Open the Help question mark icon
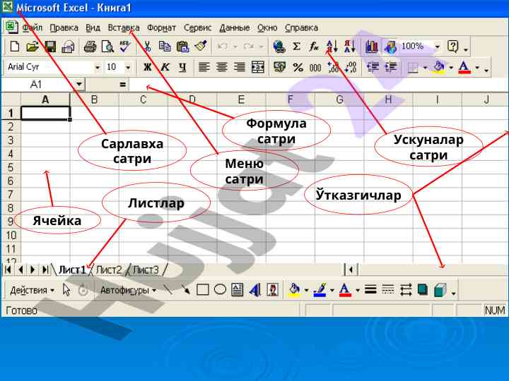This screenshot has width=509, height=381. 452,47
